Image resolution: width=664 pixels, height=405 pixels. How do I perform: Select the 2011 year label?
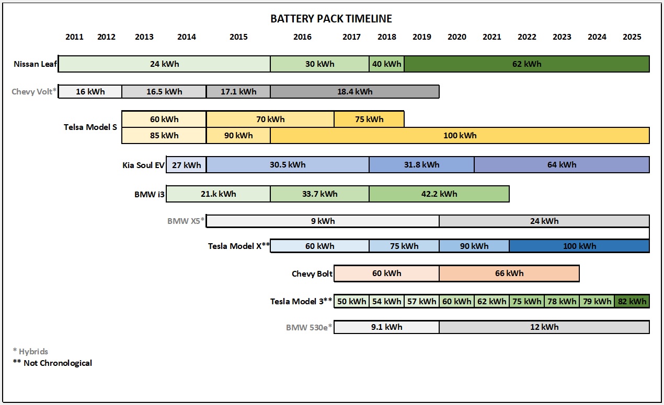(74, 37)
